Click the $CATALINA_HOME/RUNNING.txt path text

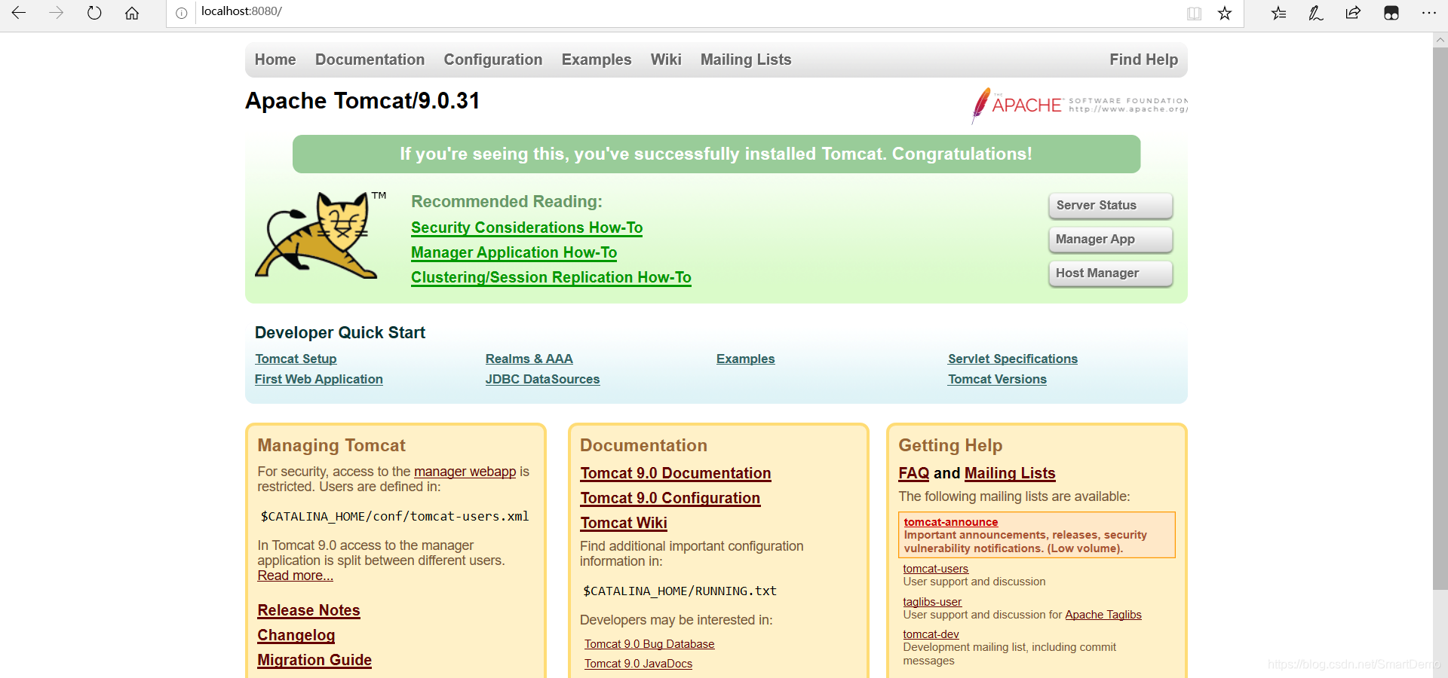click(680, 591)
